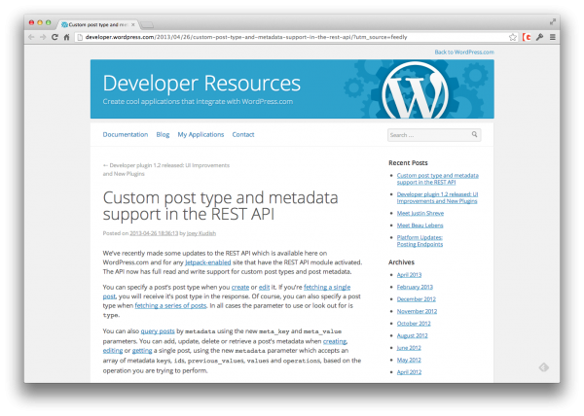Open the Jetpack-enabled link
This screenshot has width=584, height=416.
[x=208, y=262]
